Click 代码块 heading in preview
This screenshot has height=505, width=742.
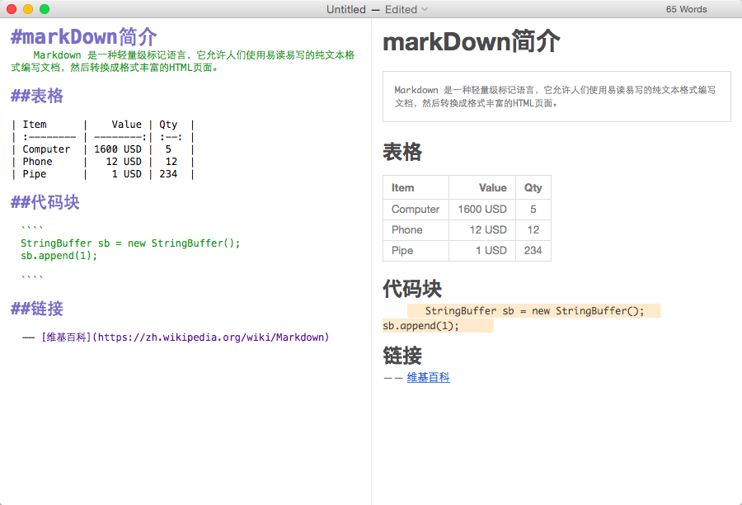click(412, 289)
